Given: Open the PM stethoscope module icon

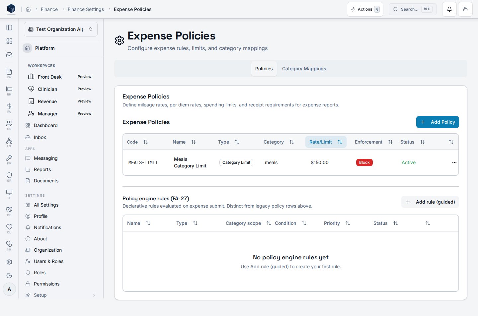Looking at the screenshot, I should 9,246.
